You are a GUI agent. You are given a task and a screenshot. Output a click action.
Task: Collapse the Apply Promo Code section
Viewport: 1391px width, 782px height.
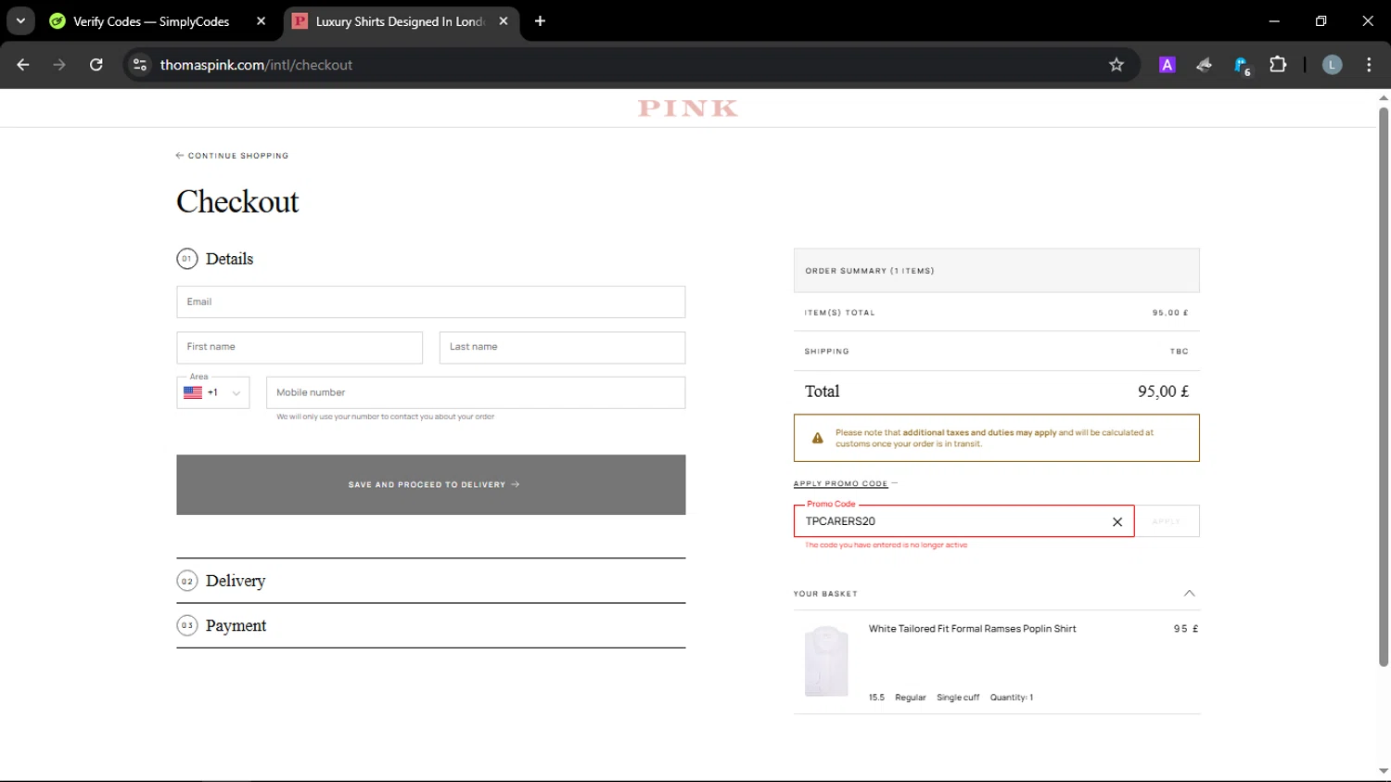click(845, 483)
